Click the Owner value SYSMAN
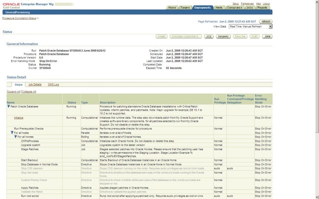 coord(45,68)
